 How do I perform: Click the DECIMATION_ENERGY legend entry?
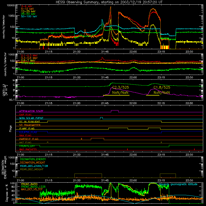click(x=33, y=159)
